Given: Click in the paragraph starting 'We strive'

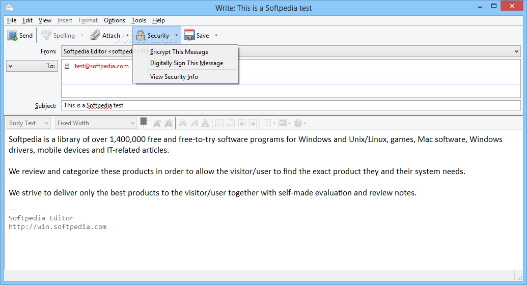Looking at the screenshot, I should click(212, 193).
